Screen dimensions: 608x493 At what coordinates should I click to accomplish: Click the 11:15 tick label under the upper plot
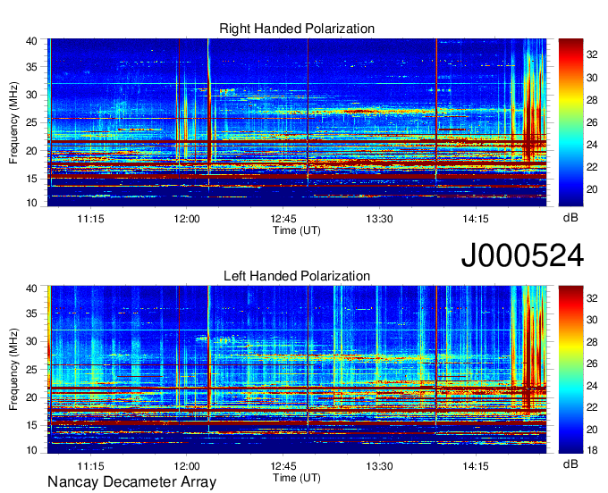(x=90, y=219)
